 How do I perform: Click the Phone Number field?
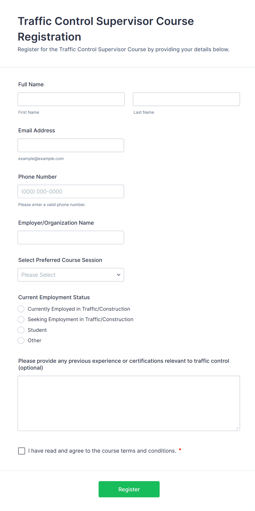tap(71, 192)
